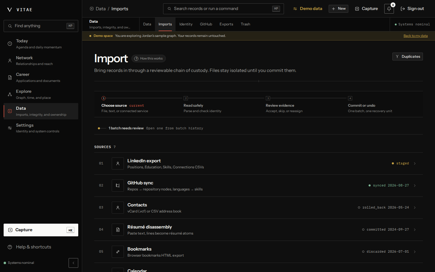The width and height of the screenshot is (435, 272).
Task: Collapse the sidebar with the chevron button
Action: click(x=73, y=263)
